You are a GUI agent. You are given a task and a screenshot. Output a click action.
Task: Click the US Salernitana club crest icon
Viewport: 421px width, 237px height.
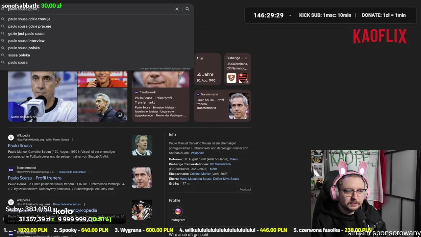point(231,78)
